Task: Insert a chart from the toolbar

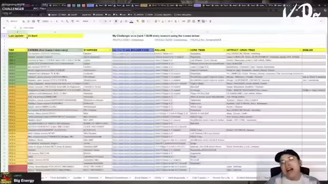Action: click(194, 21)
